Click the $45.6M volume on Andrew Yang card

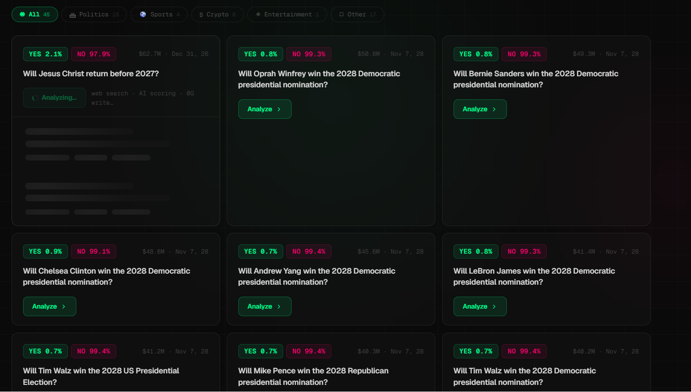point(368,251)
